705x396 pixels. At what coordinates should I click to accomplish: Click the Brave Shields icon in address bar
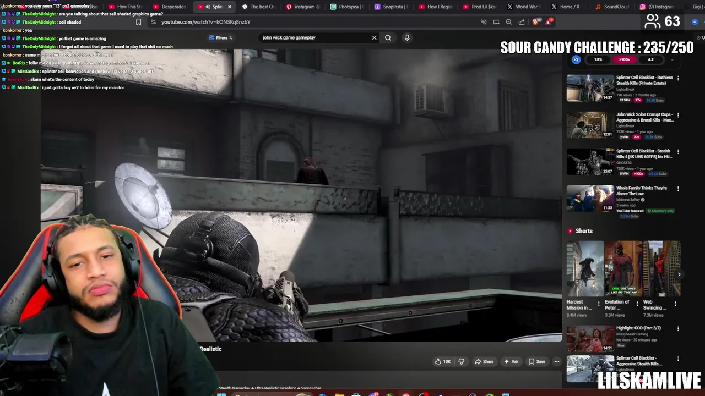coord(536,22)
